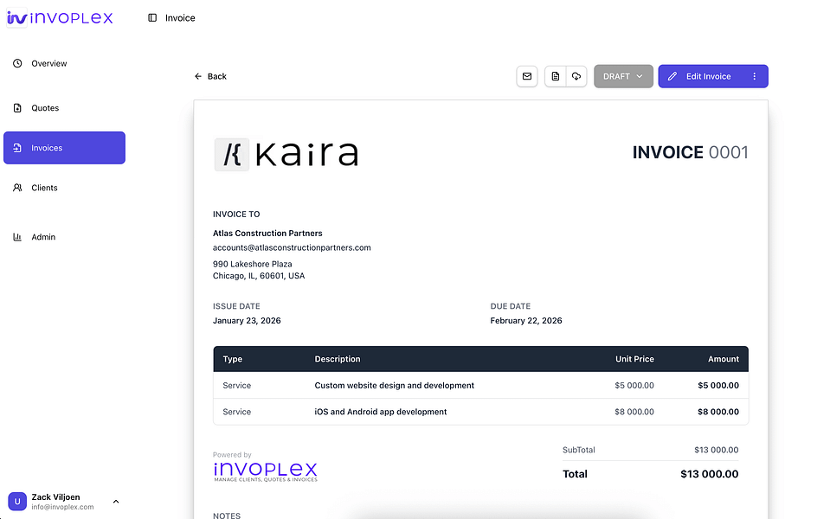Image resolution: width=830 pixels, height=519 pixels.
Task: Click the Back navigation link
Action: (x=210, y=76)
